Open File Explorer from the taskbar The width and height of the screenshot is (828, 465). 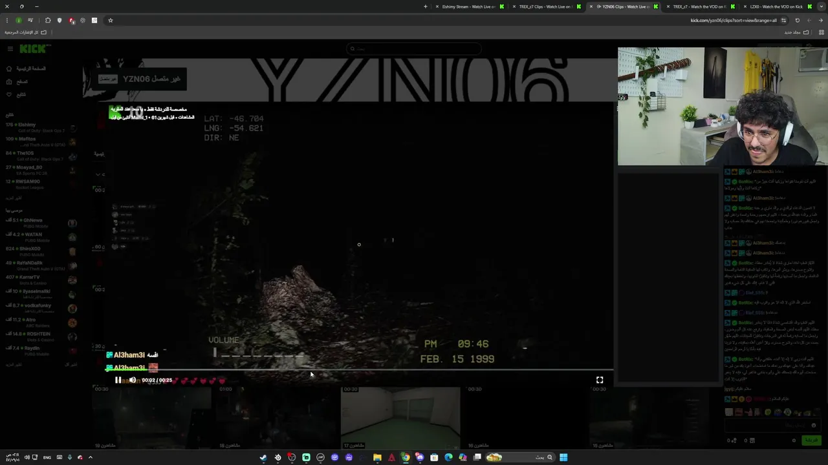point(377,457)
